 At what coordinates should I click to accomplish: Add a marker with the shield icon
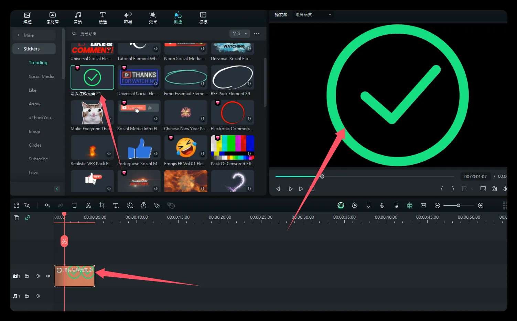(368, 205)
